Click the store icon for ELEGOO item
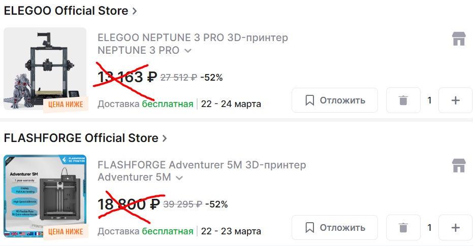 459,39
